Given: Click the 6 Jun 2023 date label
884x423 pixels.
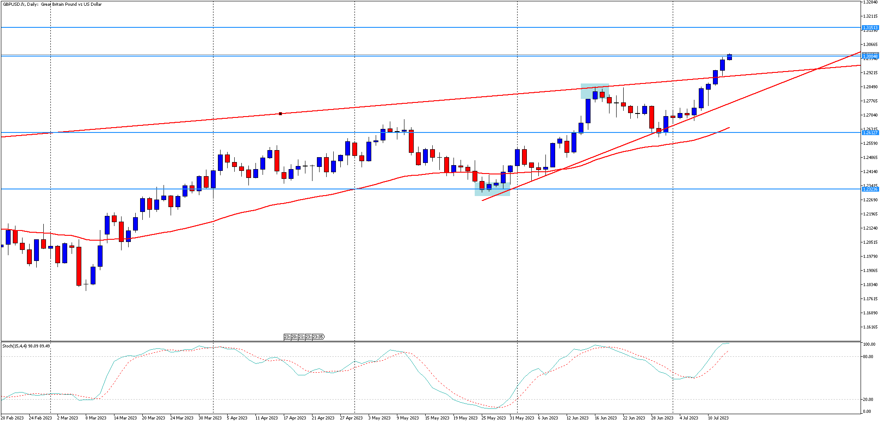Looking at the screenshot, I should coord(548,418).
